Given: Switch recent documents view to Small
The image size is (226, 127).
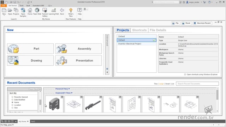Looking at the screenshot, I should (x=167, y=84).
